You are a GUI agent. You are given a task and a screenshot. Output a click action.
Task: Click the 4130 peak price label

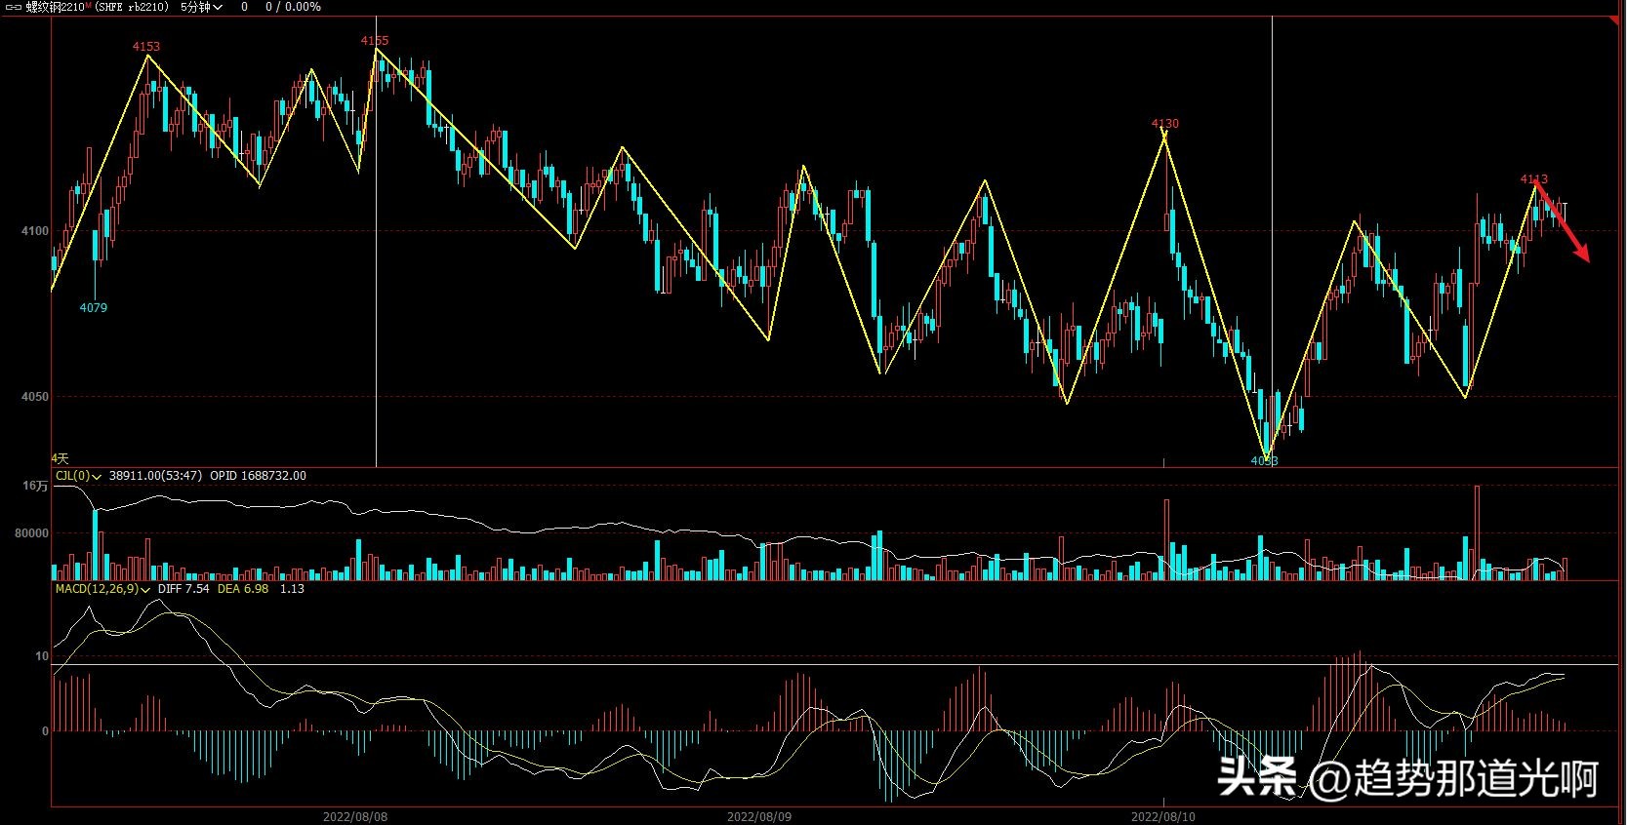[1164, 124]
